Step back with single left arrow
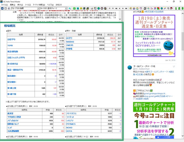184x142 pixels. coord(120,8)
